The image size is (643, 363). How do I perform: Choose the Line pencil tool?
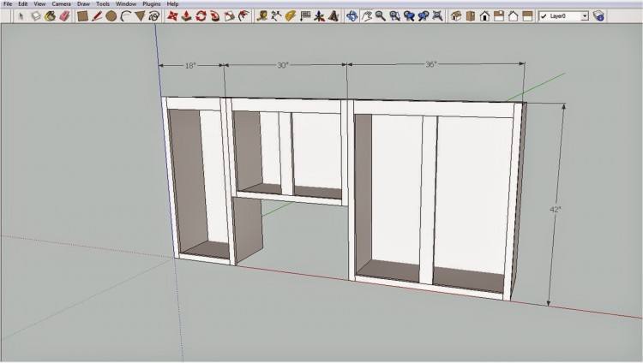coord(97,16)
